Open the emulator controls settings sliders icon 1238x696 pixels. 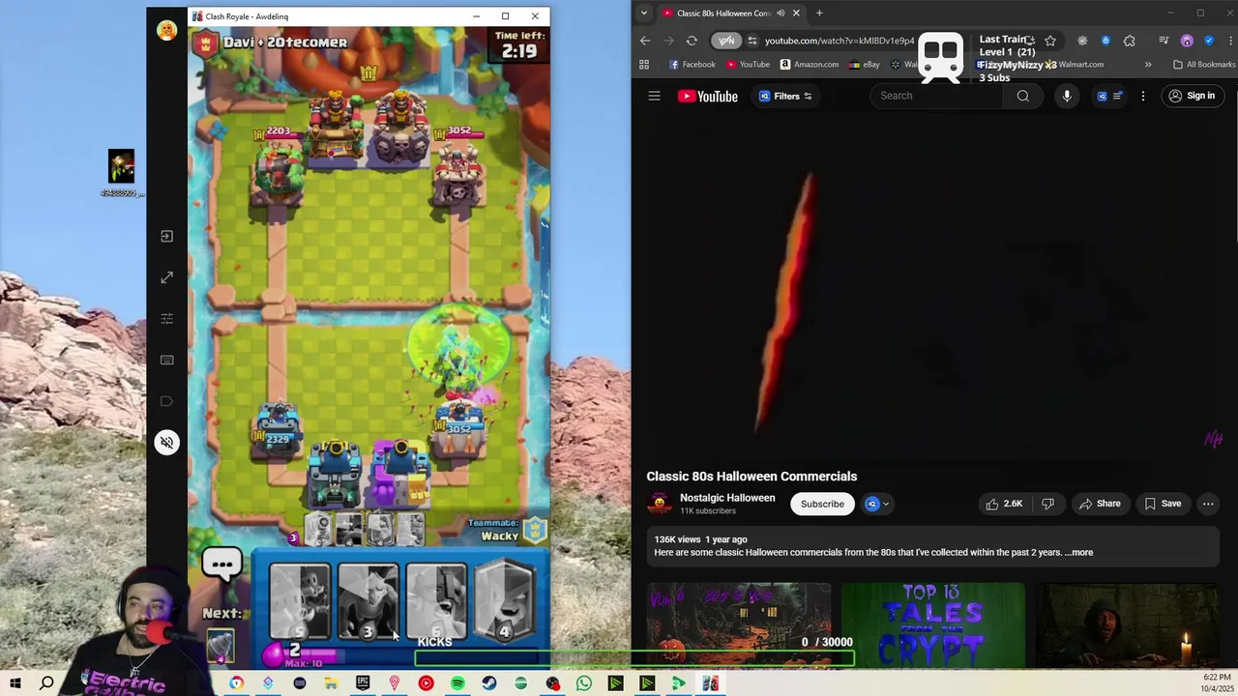[x=166, y=319]
